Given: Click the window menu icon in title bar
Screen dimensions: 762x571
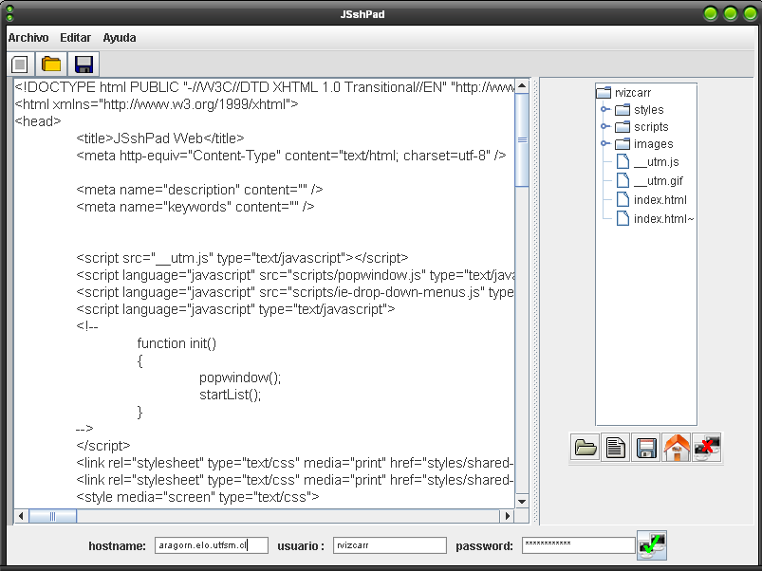Looking at the screenshot, I should tap(9, 13).
